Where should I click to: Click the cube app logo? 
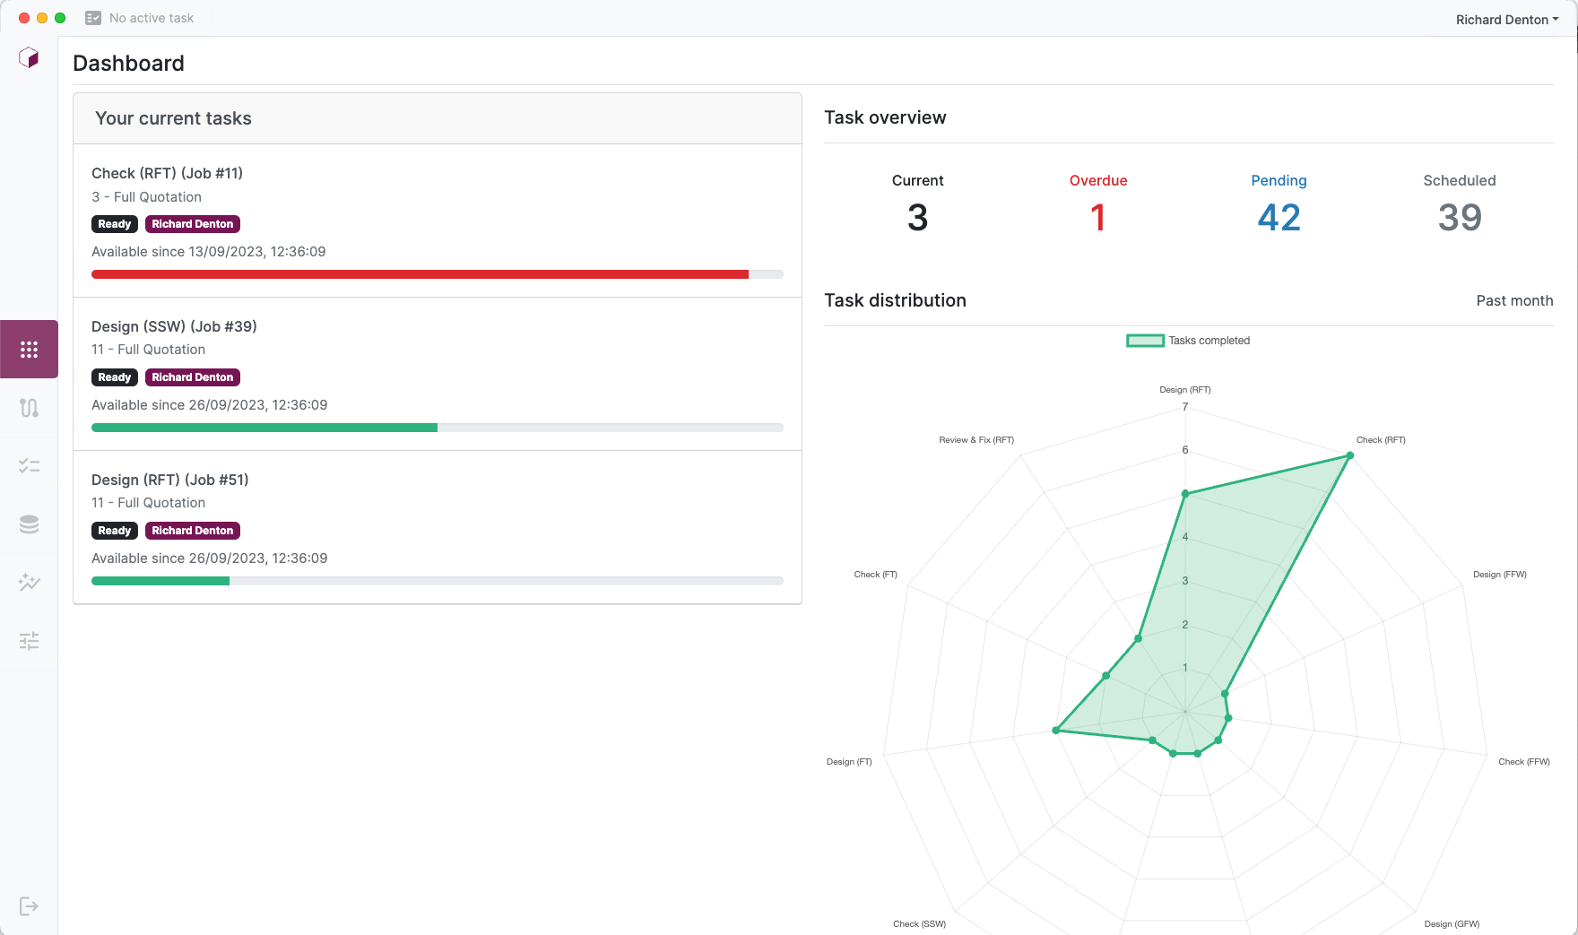(29, 58)
